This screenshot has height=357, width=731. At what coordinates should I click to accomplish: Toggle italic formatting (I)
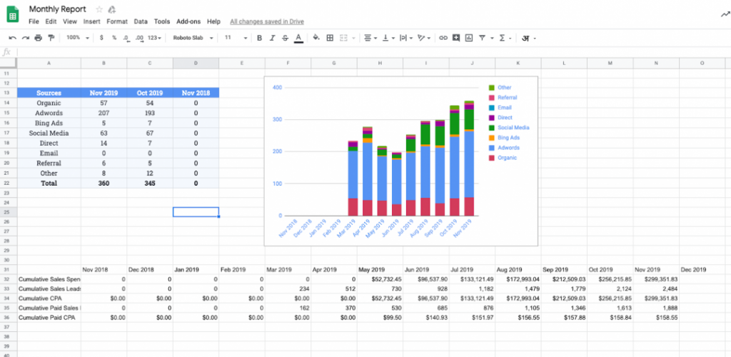point(273,38)
